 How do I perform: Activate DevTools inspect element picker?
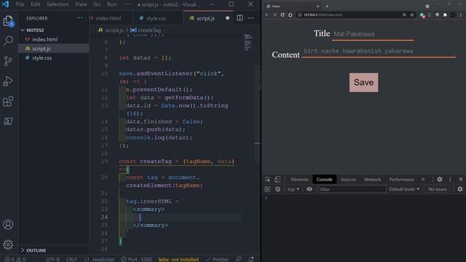click(268, 180)
